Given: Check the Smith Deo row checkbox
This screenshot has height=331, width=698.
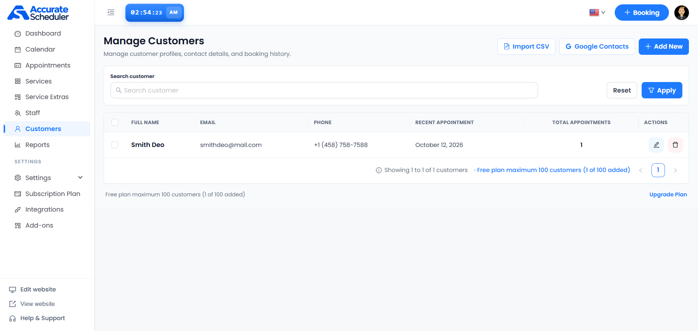Looking at the screenshot, I should (x=115, y=145).
